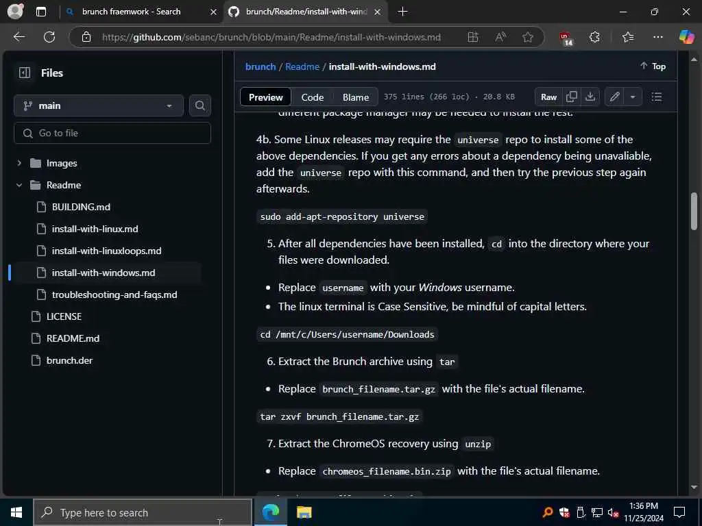This screenshot has height=526, width=702.
Task: Click the browser address bar
Action: (x=271, y=37)
